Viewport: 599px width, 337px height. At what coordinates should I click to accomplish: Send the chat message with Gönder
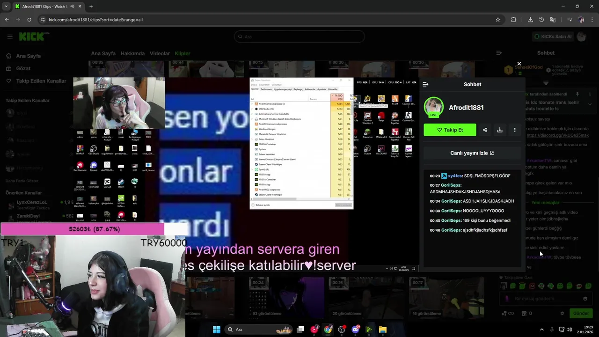(x=581, y=313)
